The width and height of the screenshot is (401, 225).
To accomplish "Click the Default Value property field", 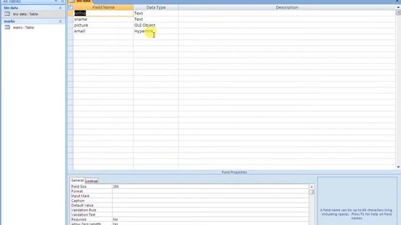I will [x=211, y=205].
